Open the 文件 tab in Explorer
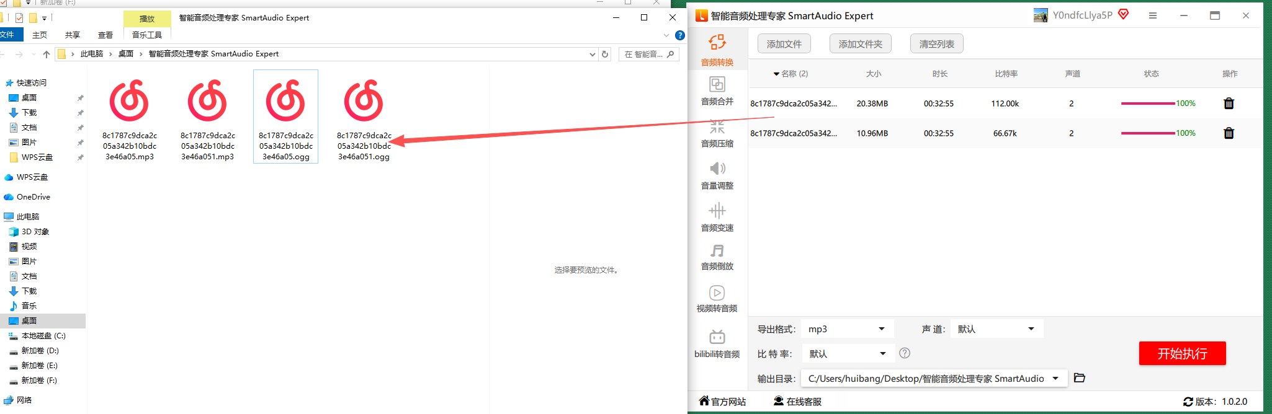1272x414 pixels. tap(9, 35)
